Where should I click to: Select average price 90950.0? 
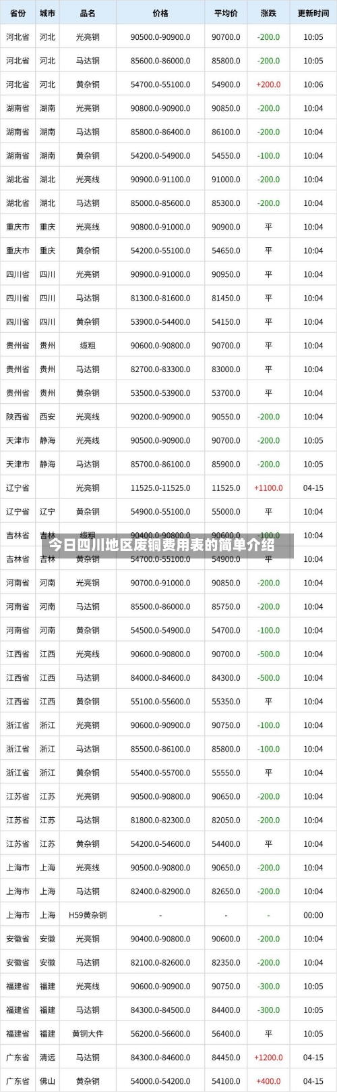coord(226,274)
